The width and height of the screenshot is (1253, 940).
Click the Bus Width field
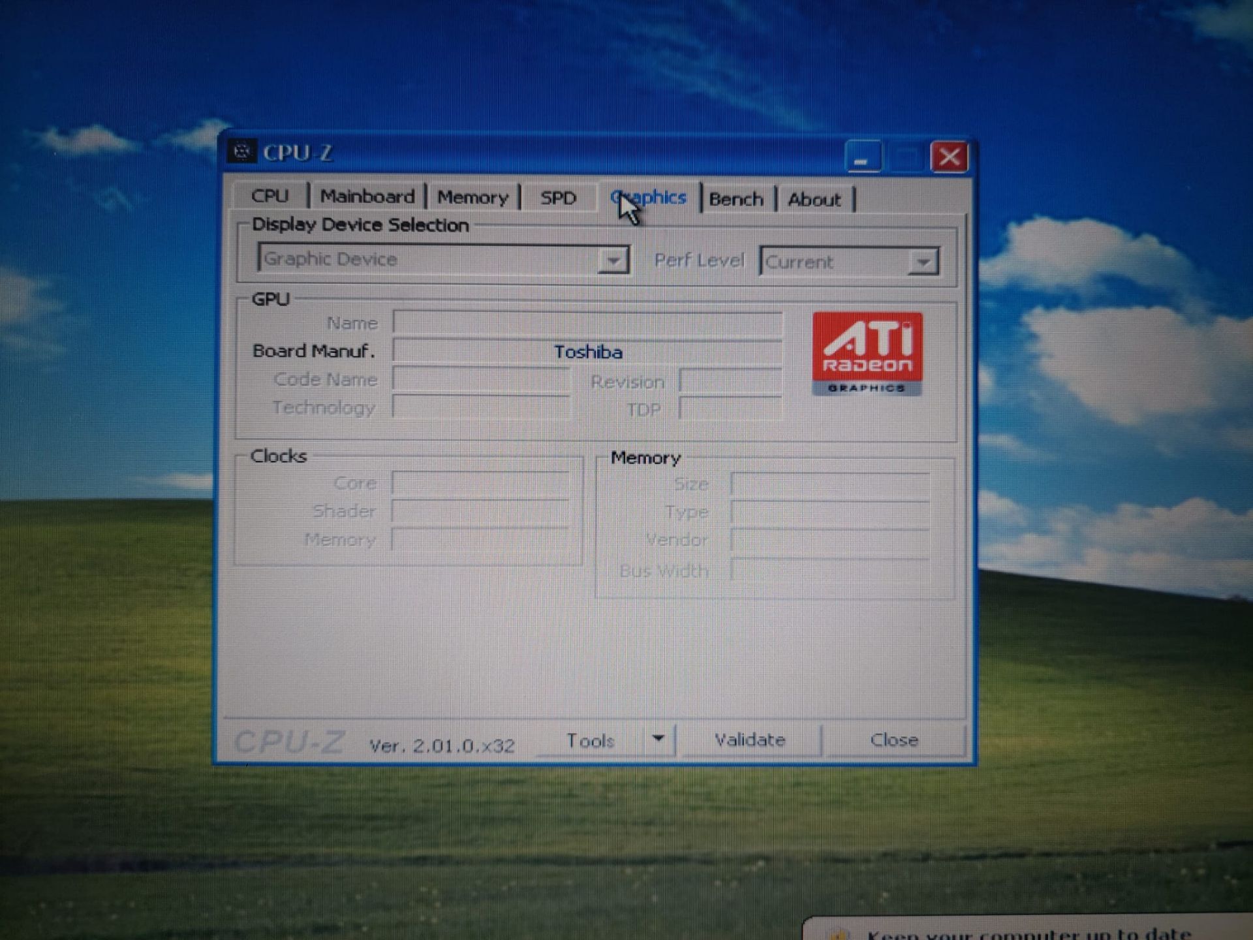(x=831, y=571)
